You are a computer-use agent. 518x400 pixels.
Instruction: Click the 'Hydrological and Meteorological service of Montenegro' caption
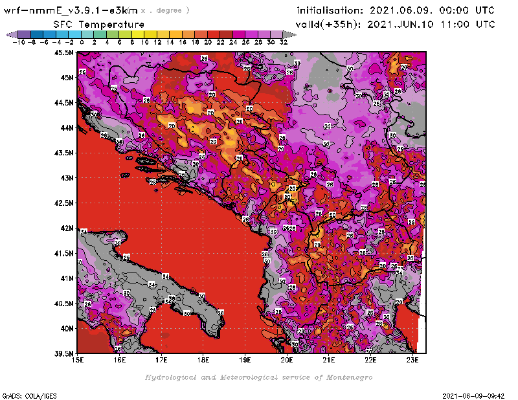(258, 377)
